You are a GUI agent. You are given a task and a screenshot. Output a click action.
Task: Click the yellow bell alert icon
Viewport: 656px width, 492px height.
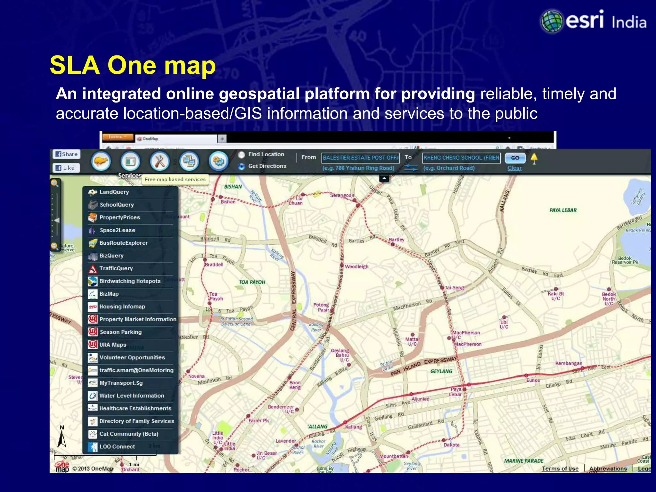click(x=534, y=159)
